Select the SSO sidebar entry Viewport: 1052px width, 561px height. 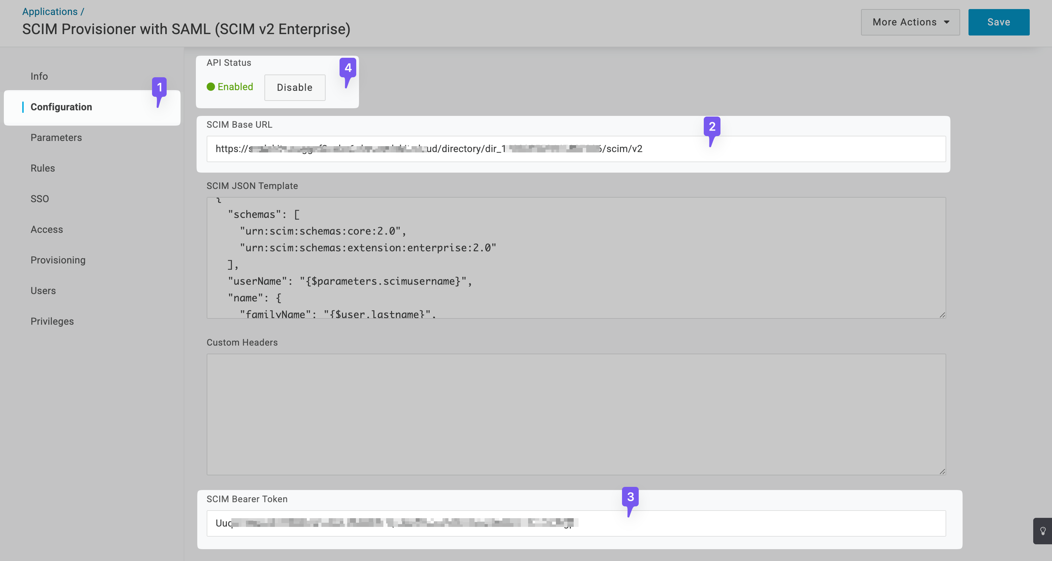[39, 199]
